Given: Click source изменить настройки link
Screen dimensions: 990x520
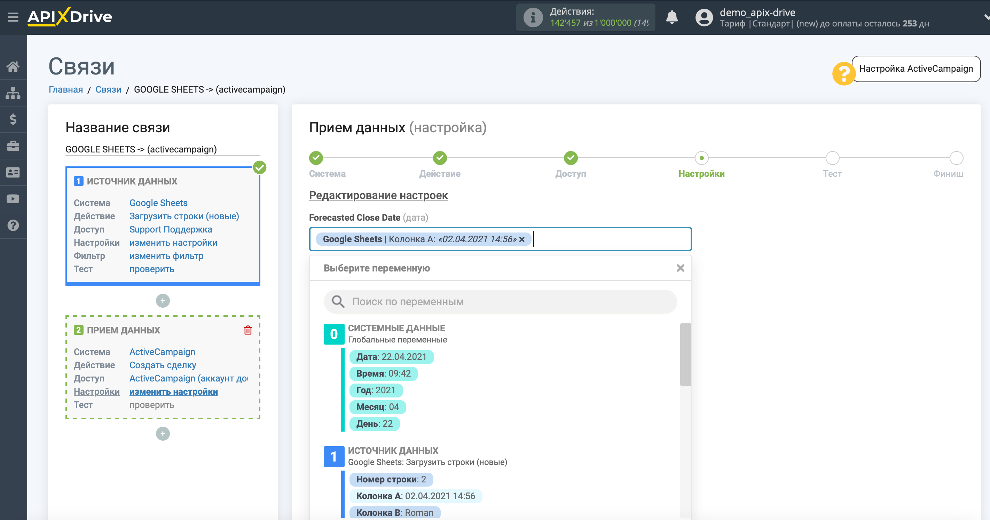Looking at the screenshot, I should pyautogui.click(x=173, y=243).
